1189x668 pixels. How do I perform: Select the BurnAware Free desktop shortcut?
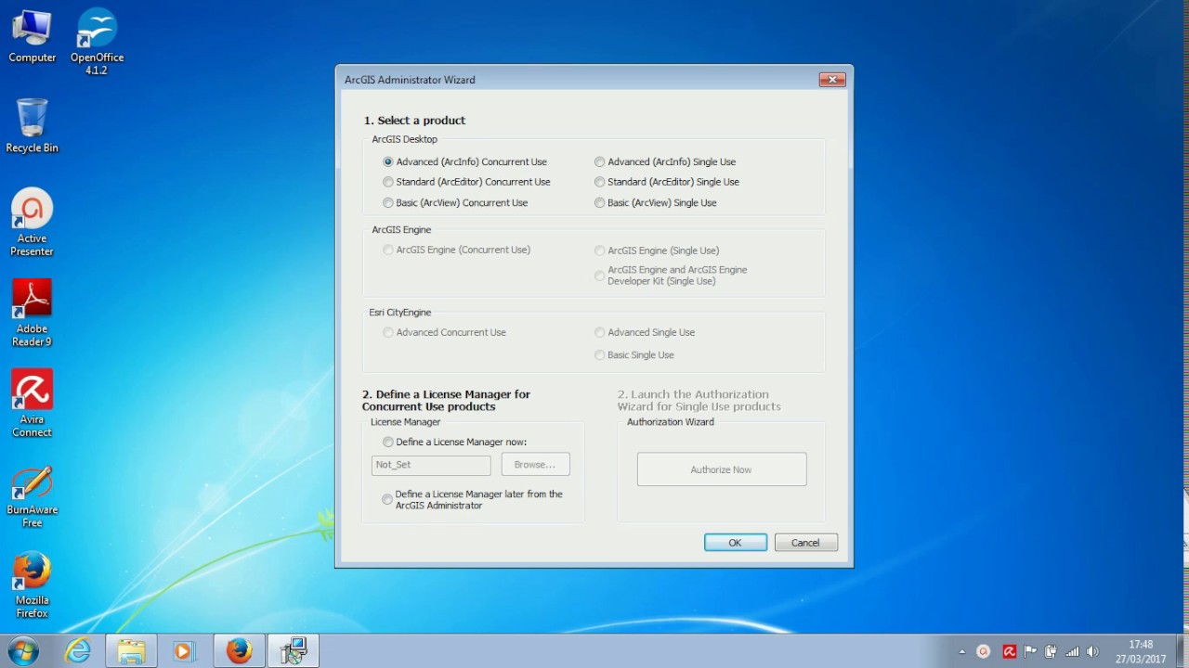[32, 495]
